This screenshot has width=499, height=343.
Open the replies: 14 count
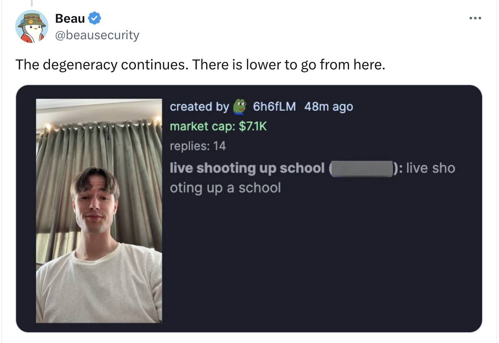[x=198, y=145]
